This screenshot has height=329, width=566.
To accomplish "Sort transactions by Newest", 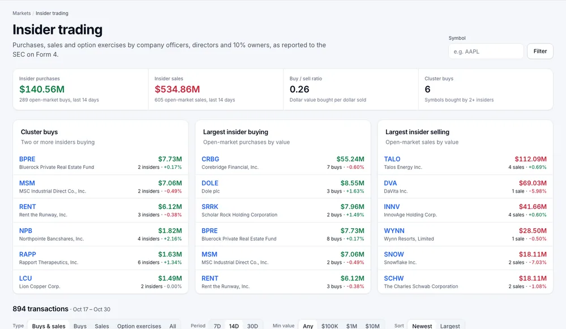I will (422, 326).
